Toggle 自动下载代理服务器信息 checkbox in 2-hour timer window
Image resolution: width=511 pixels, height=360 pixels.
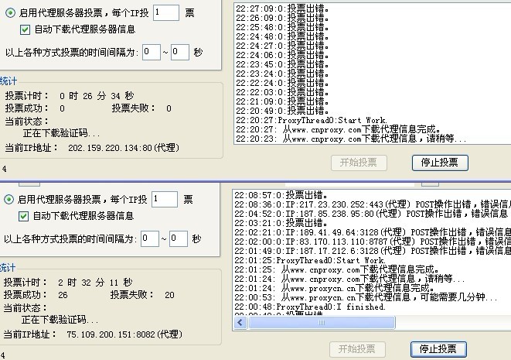(x=24, y=216)
